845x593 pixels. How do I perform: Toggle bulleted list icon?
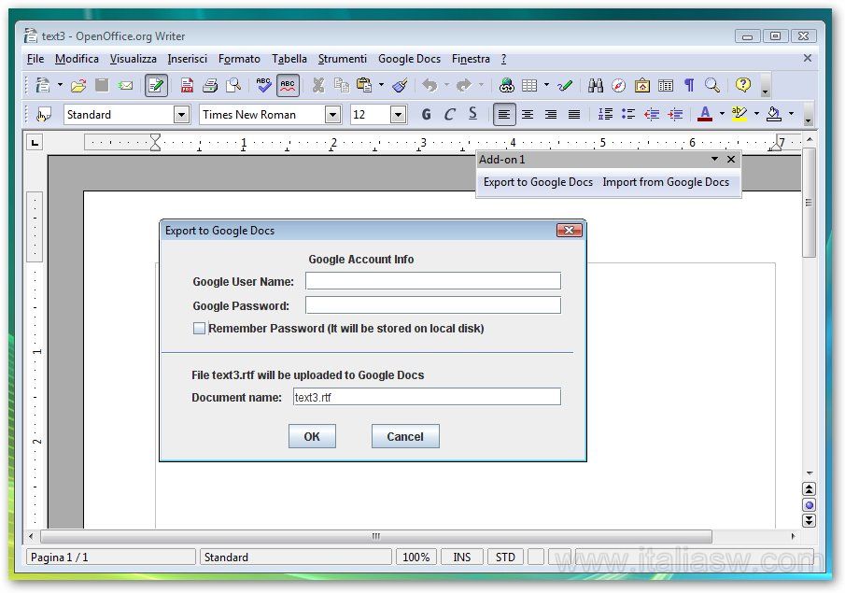627,114
